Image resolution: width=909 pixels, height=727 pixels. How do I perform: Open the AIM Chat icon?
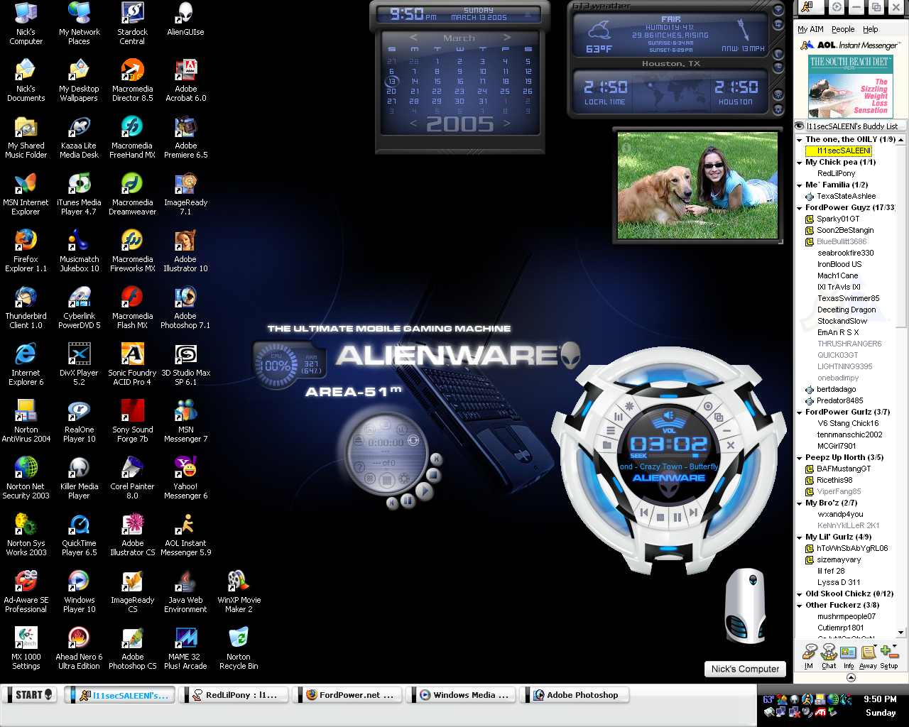[x=829, y=656]
